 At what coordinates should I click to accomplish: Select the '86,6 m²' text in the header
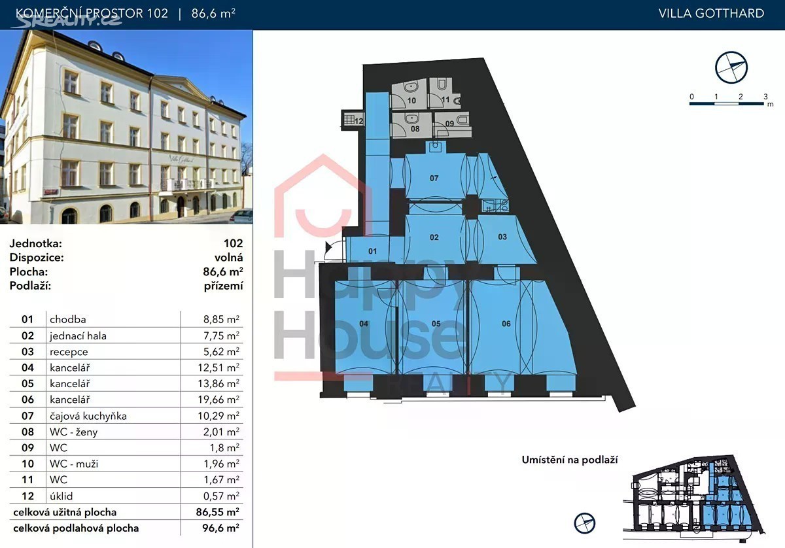(214, 13)
